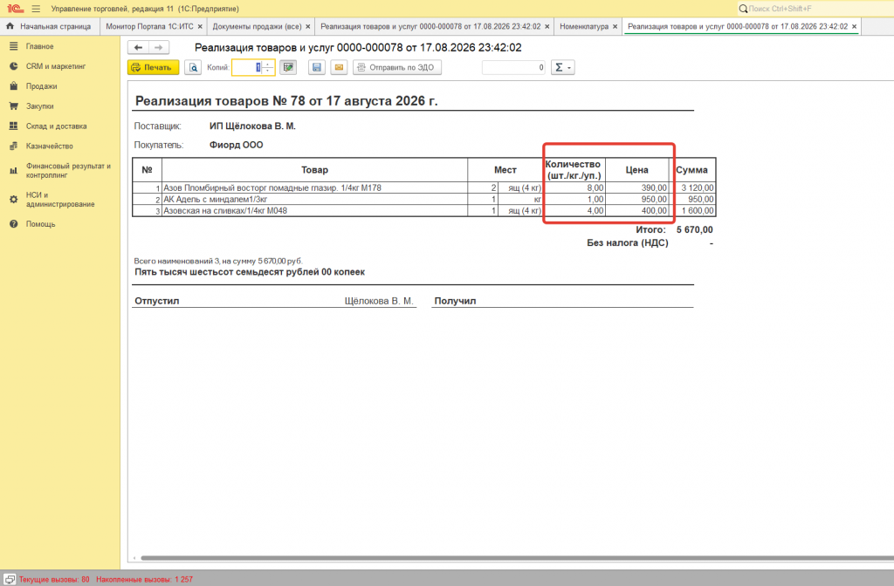The image size is (894, 586).
Task: Click the Товар column header
Action: pos(314,170)
